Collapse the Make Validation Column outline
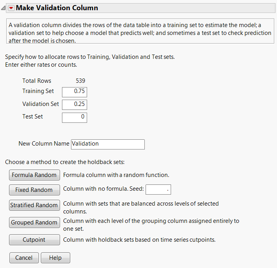 point(4,8)
